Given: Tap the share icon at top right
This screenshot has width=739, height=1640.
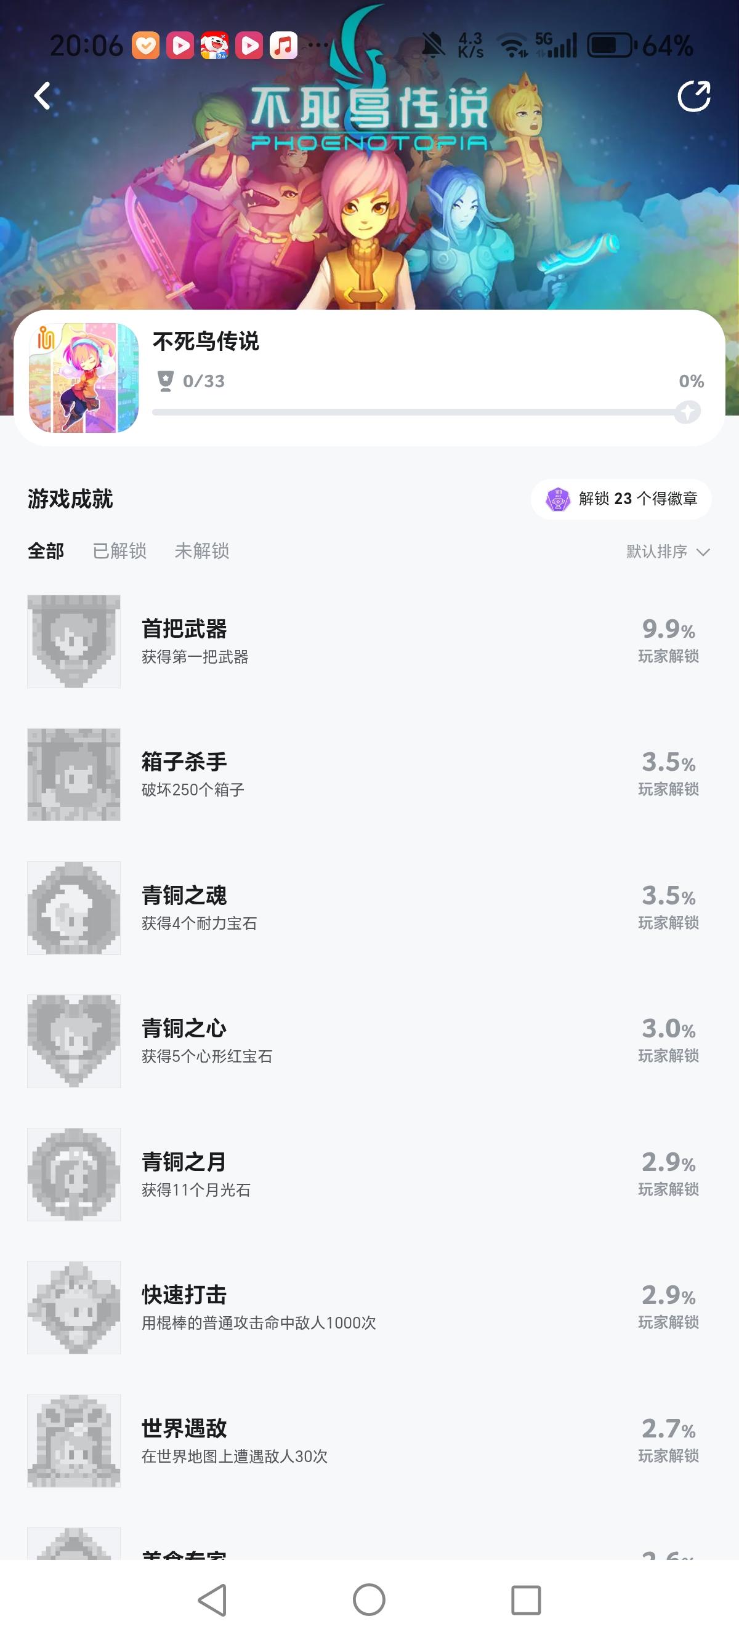Looking at the screenshot, I should pos(693,97).
